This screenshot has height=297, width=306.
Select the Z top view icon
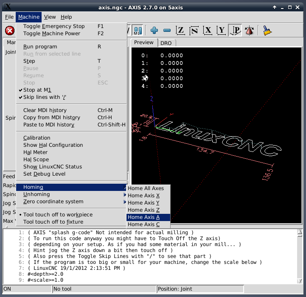click(180, 31)
